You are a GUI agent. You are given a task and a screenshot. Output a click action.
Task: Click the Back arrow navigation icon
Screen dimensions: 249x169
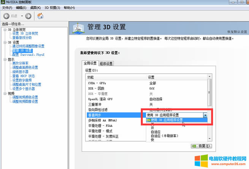pyautogui.click(x=6, y=16)
